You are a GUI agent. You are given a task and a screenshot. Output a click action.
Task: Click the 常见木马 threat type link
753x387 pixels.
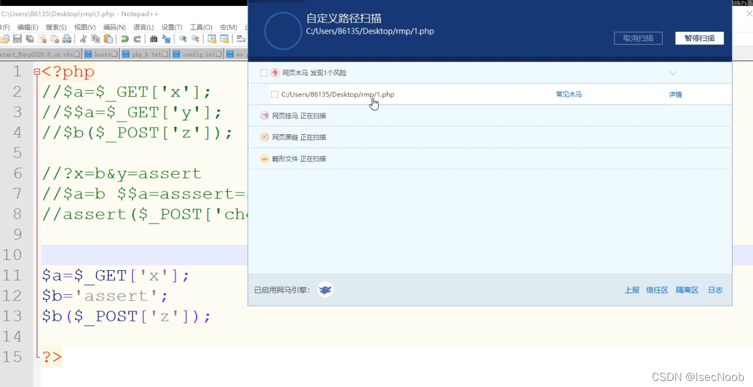pyautogui.click(x=569, y=94)
